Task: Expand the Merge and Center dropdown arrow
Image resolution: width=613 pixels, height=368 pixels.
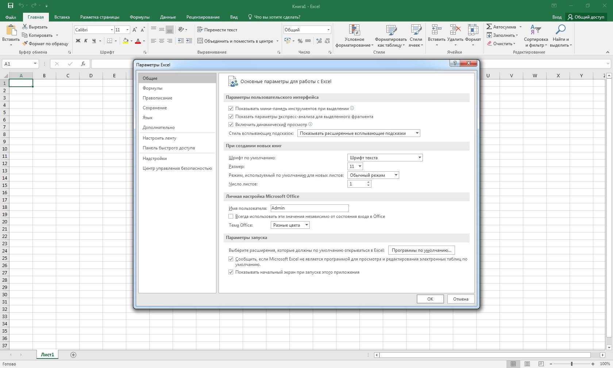Action: pyautogui.click(x=277, y=41)
